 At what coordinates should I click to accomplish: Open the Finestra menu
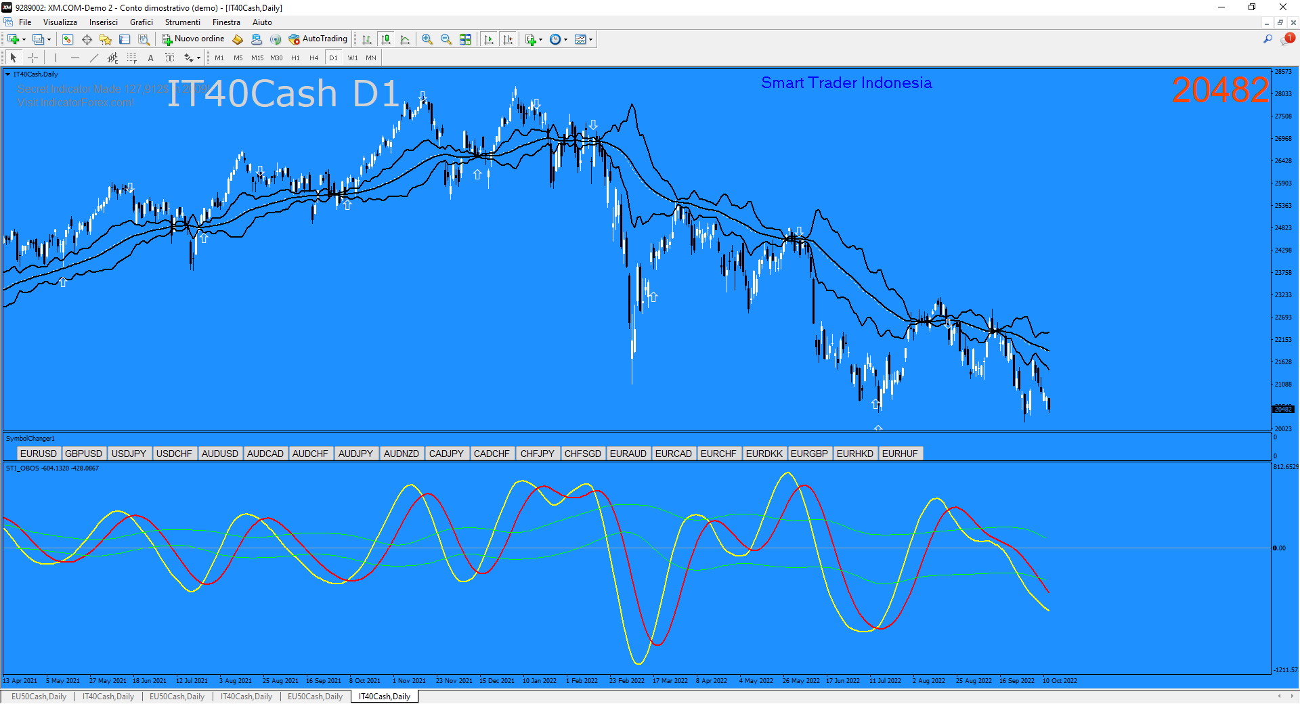point(226,22)
